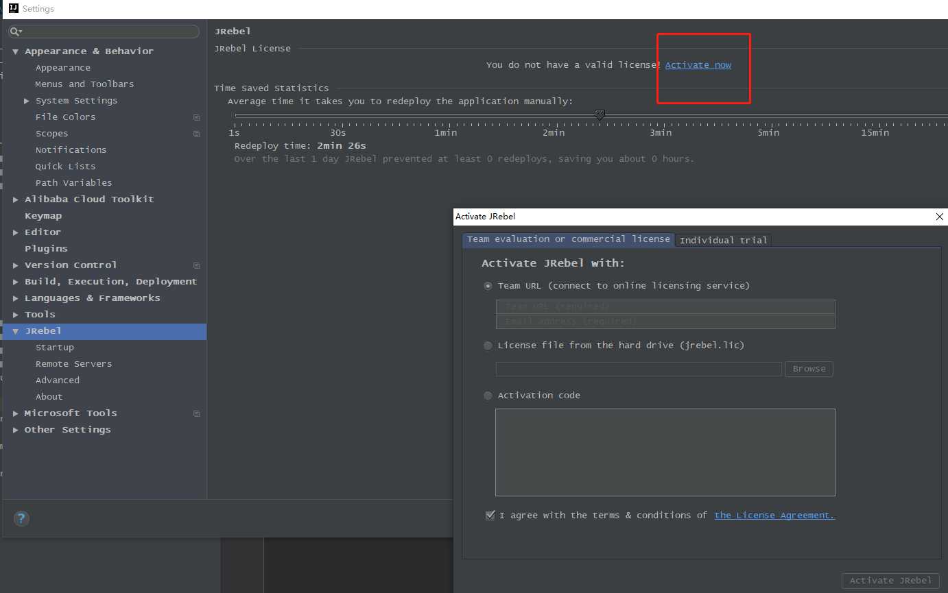Open the Notifications settings page
This screenshot has height=593, width=948.
[71, 150]
